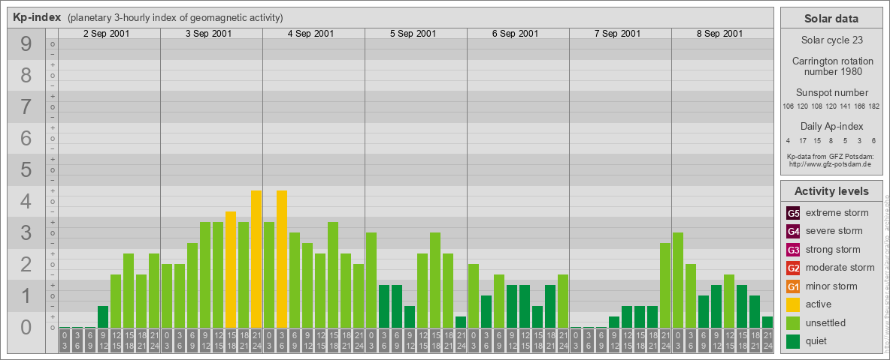Click the 'Solar cycle 23' text
890x360 pixels.
[831, 40]
